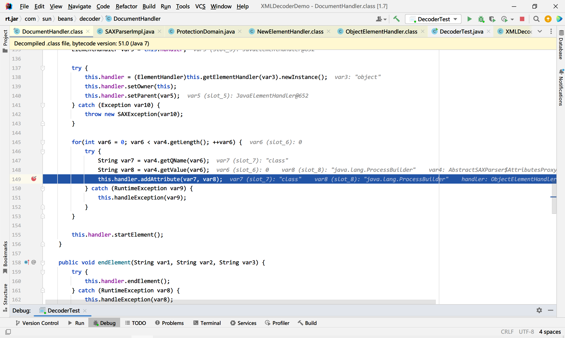This screenshot has width=565, height=338.
Task: Collapse catch block at line 141
Action: (43, 105)
